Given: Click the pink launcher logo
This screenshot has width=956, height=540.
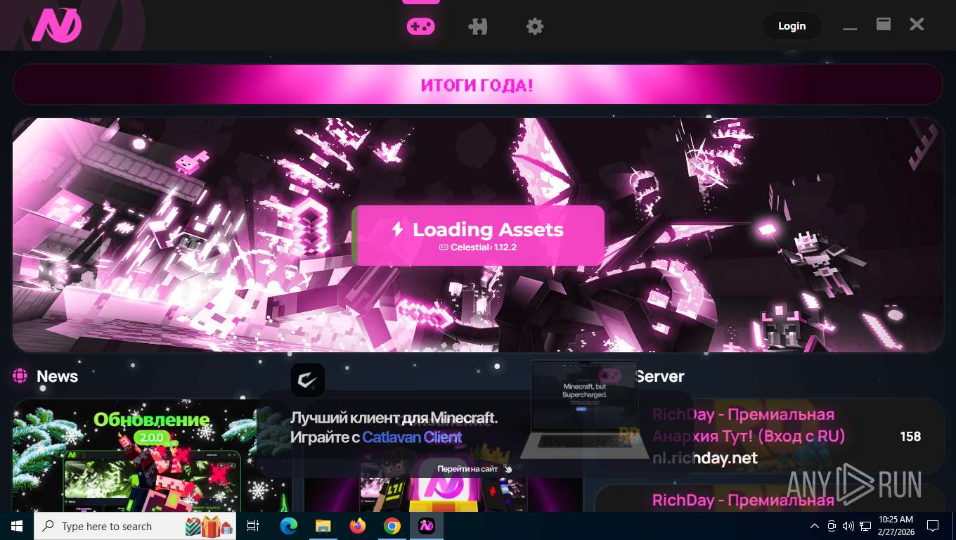Looking at the screenshot, I should tap(56, 25).
